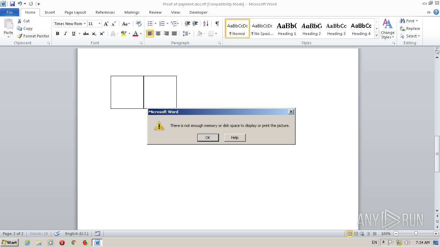Screen dimensions: 440x247
Task: Expand Numbering dropdown arrow
Action: tap(167, 24)
